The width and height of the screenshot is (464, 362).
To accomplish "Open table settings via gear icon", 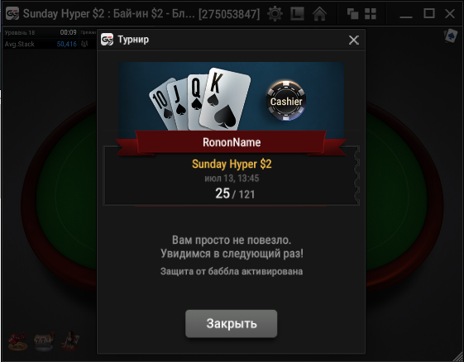I will [275, 13].
